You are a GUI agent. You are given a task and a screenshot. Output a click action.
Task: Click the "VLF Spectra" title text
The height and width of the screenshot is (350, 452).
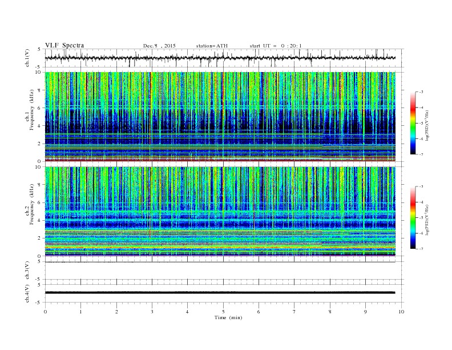64,45
